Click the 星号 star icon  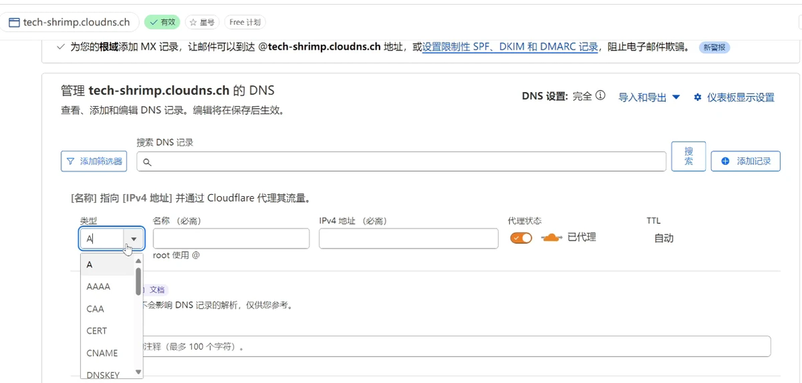point(193,22)
